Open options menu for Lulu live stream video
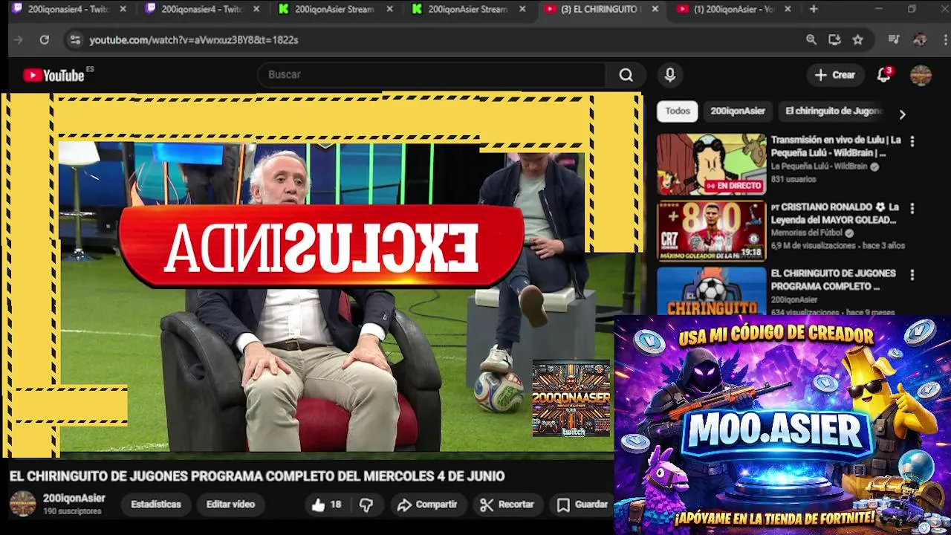Image resolution: width=951 pixels, height=535 pixels. pyautogui.click(x=912, y=141)
